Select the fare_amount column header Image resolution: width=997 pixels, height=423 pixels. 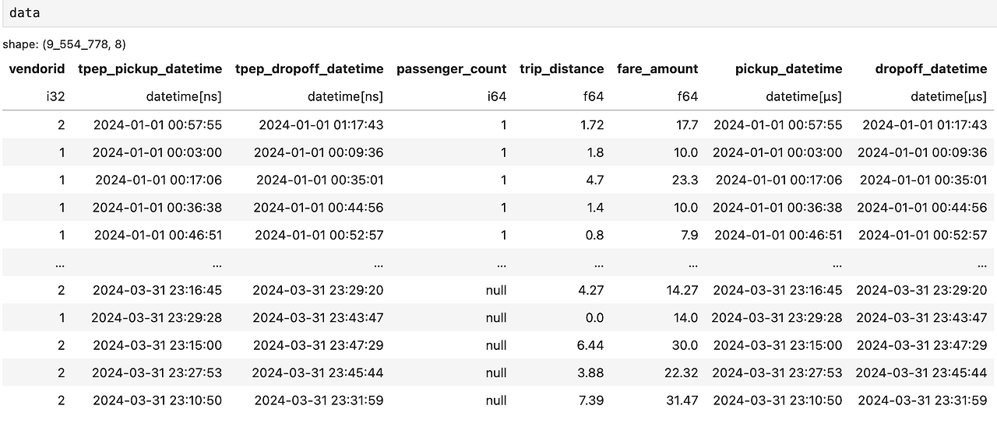click(657, 69)
